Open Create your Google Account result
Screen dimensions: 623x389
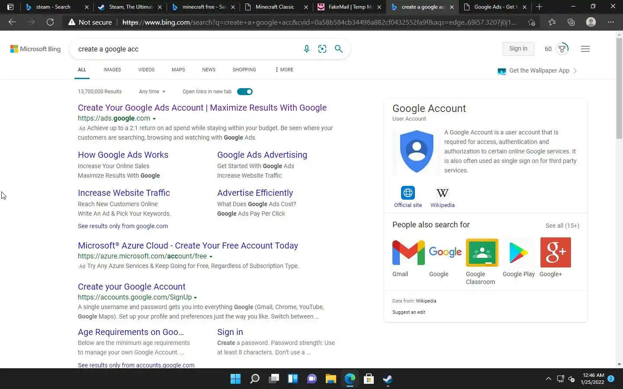132,287
